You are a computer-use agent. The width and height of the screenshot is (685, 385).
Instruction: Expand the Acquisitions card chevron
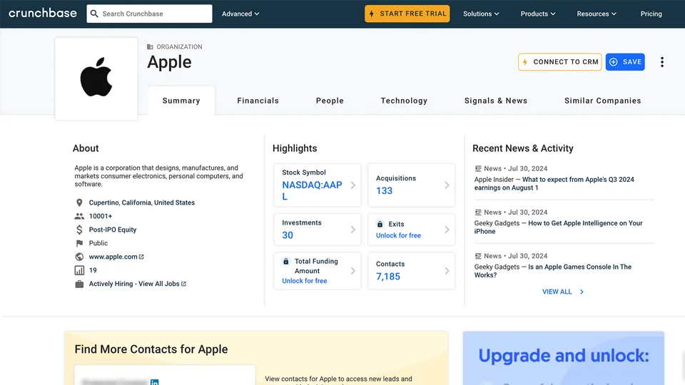pyautogui.click(x=447, y=185)
